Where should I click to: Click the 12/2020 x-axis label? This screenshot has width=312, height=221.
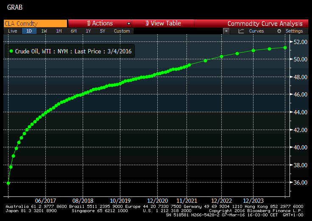click(157, 201)
